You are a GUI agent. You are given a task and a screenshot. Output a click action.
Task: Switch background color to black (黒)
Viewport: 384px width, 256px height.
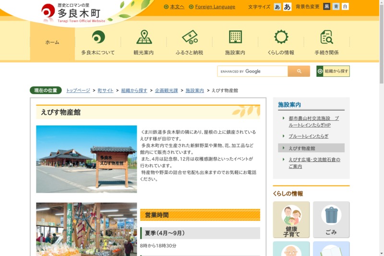point(327,7)
